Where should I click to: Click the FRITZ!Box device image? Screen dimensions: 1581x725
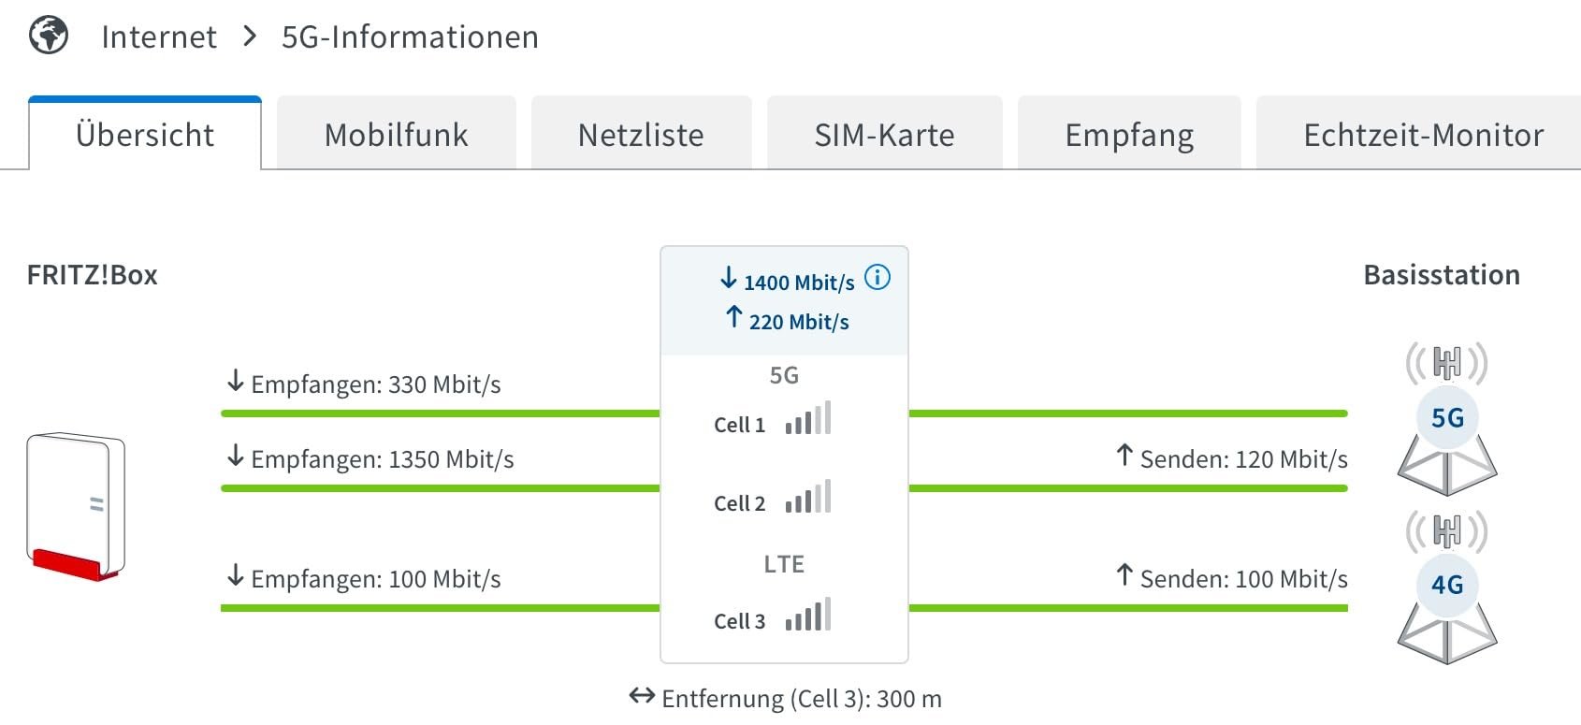[76, 506]
